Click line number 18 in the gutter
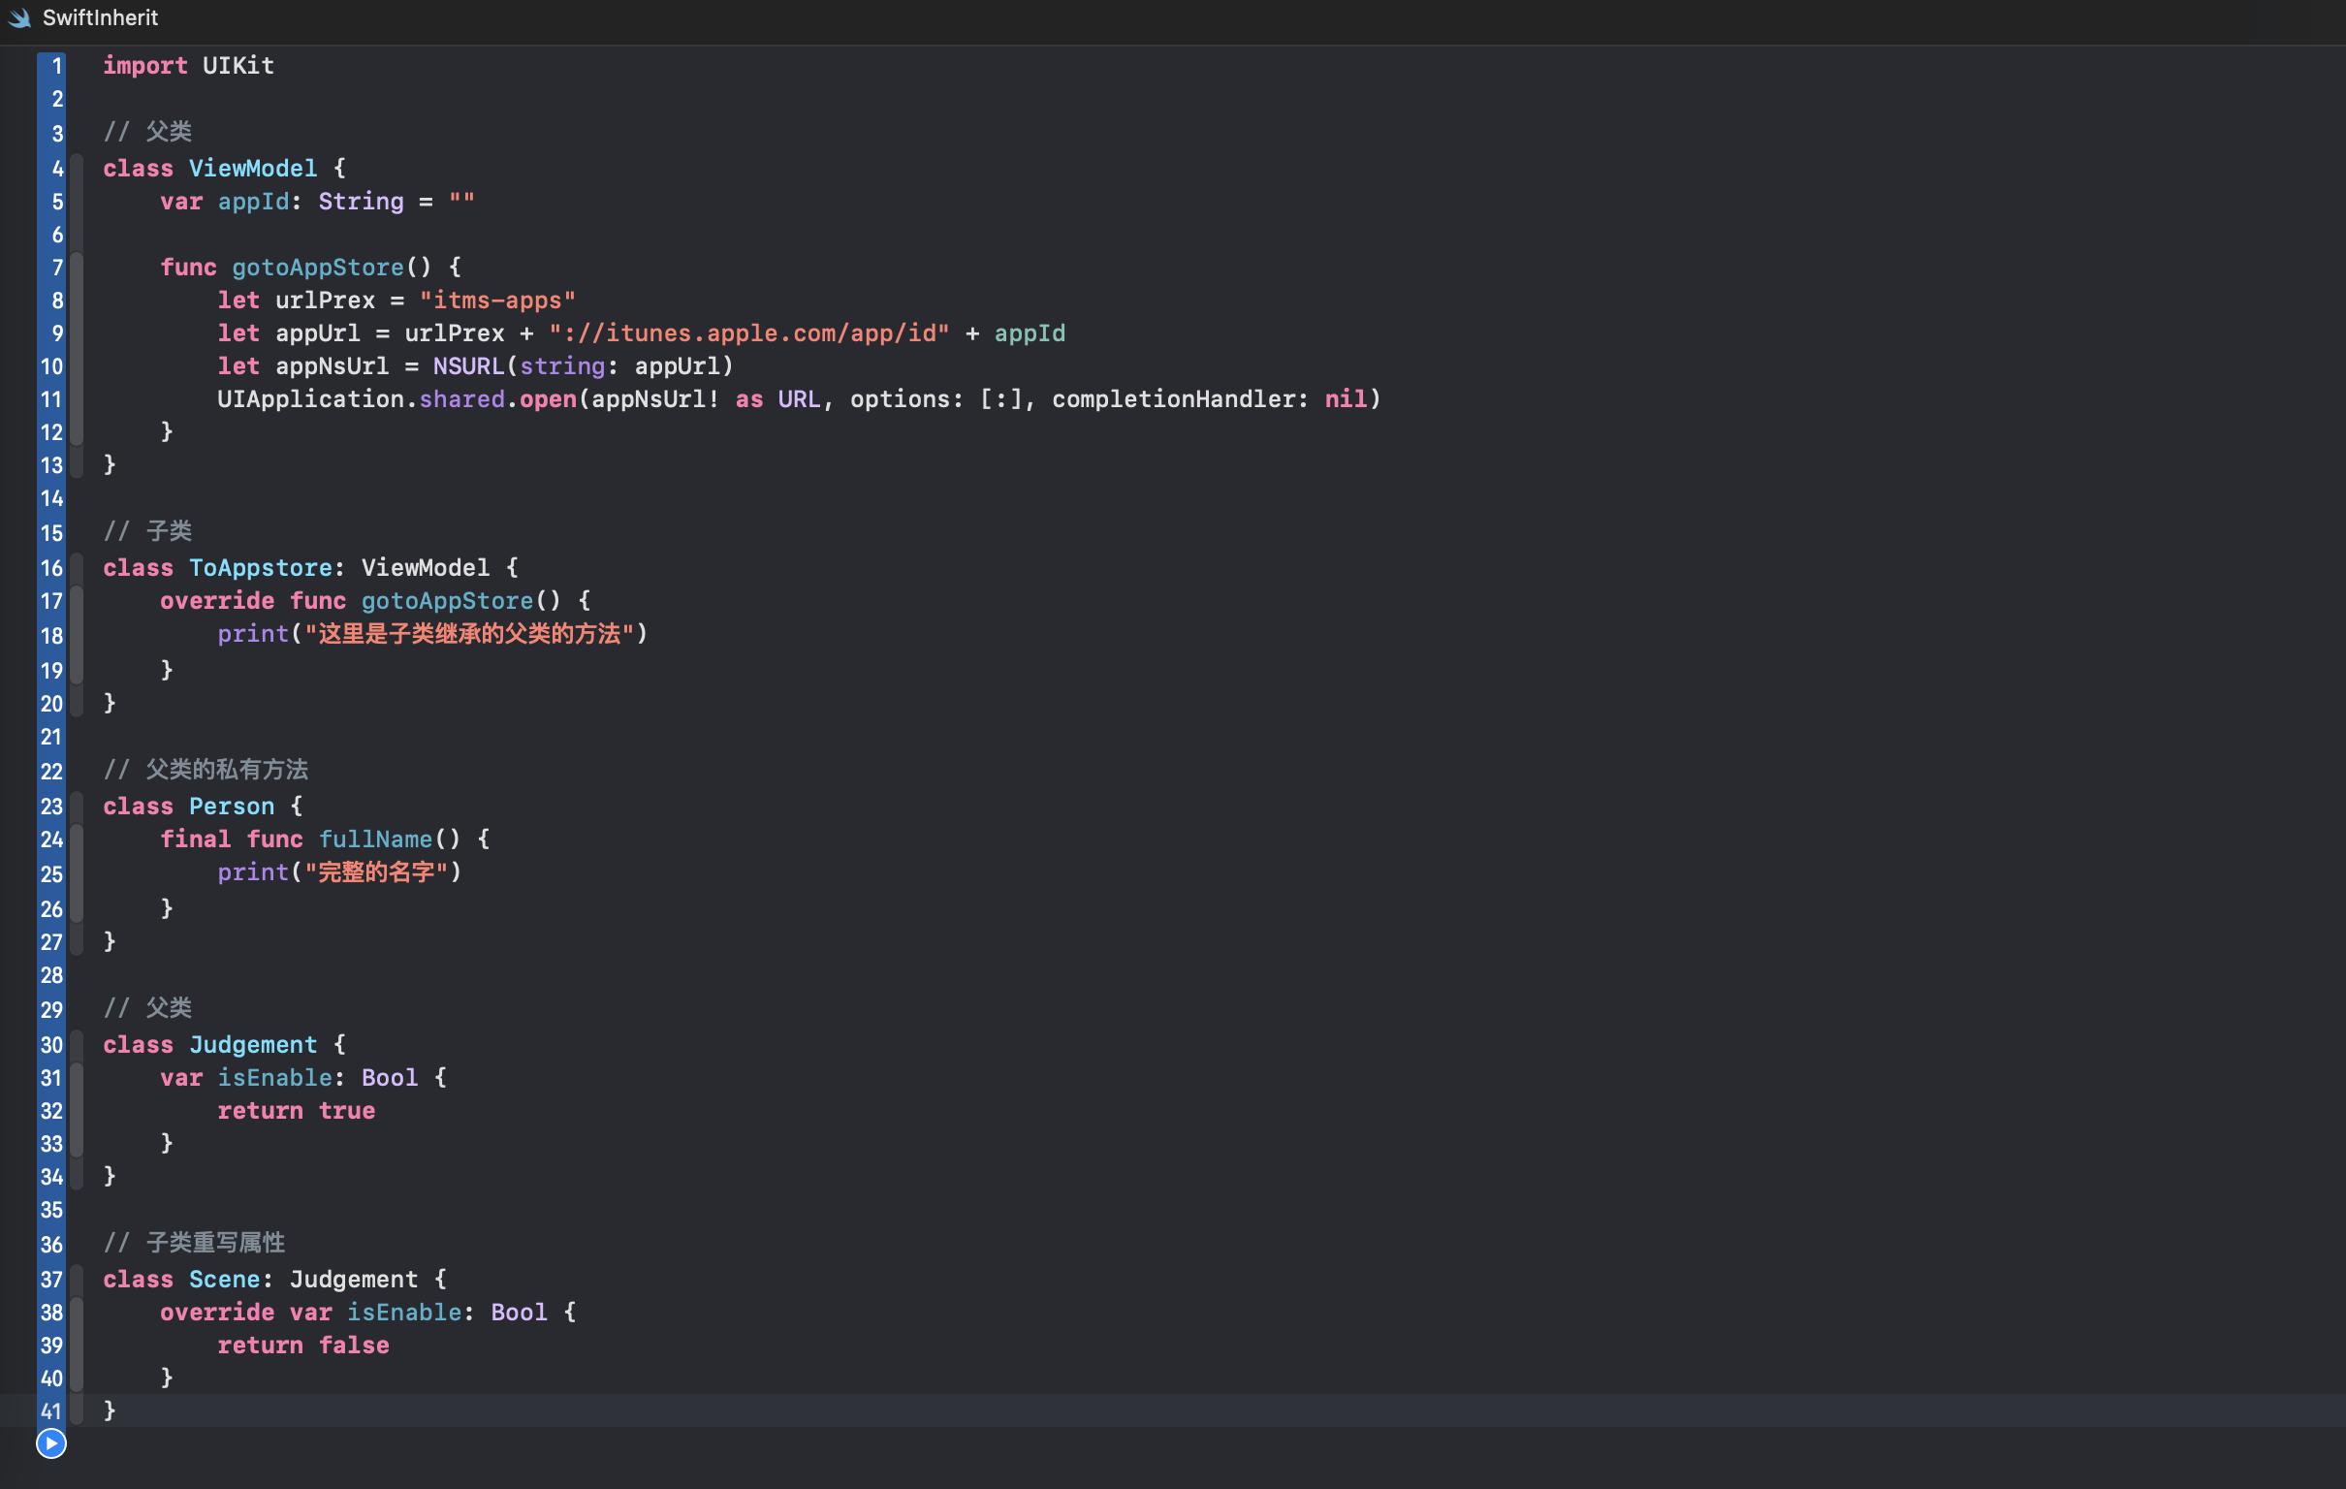2346x1489 pixels. tap(50, 635)
